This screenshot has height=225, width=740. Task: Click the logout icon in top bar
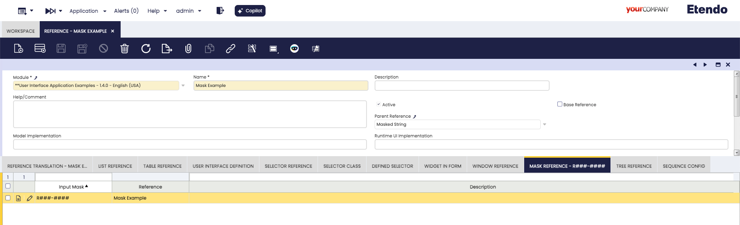pyautogui.click(x=220, y=11)
